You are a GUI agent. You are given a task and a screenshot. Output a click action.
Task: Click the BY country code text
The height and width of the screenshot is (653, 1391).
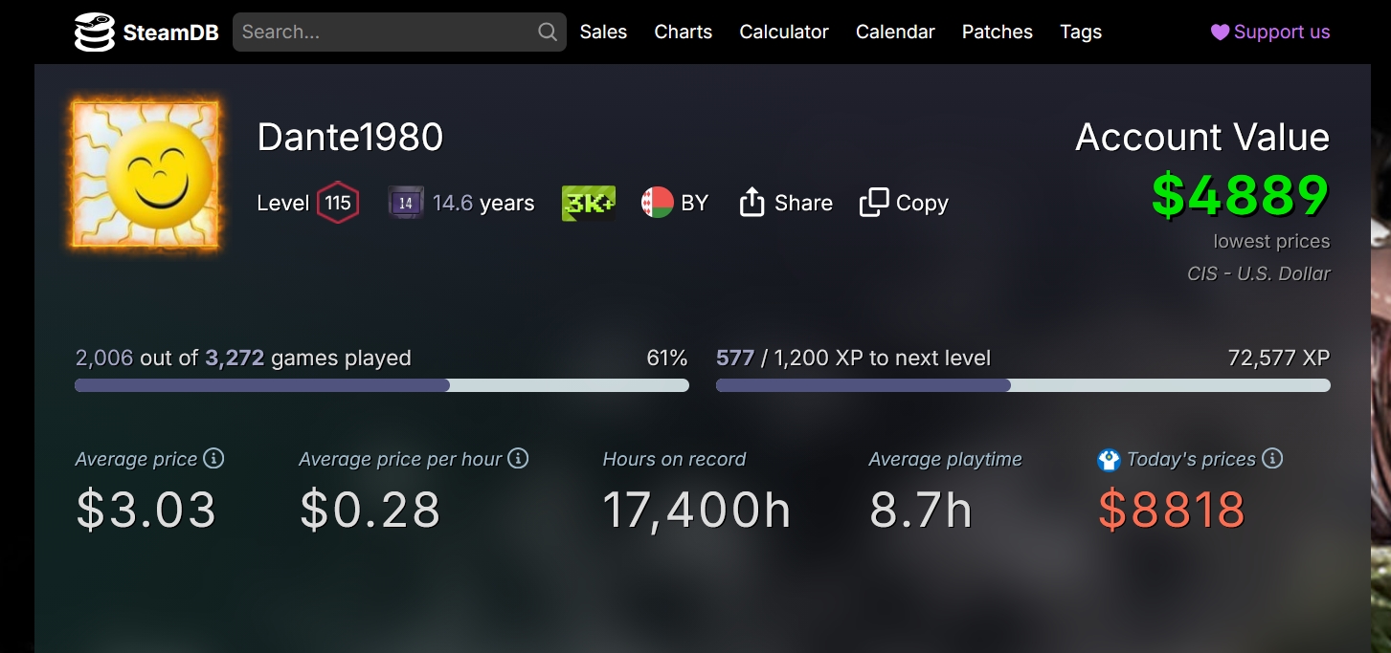tap(694, 203)
